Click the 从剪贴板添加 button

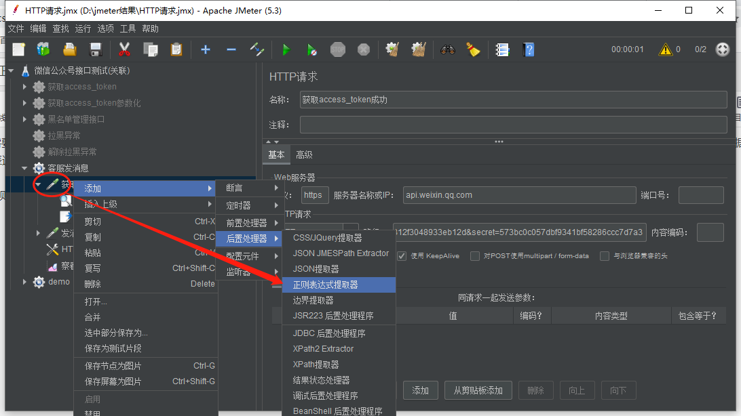(478, 390)
